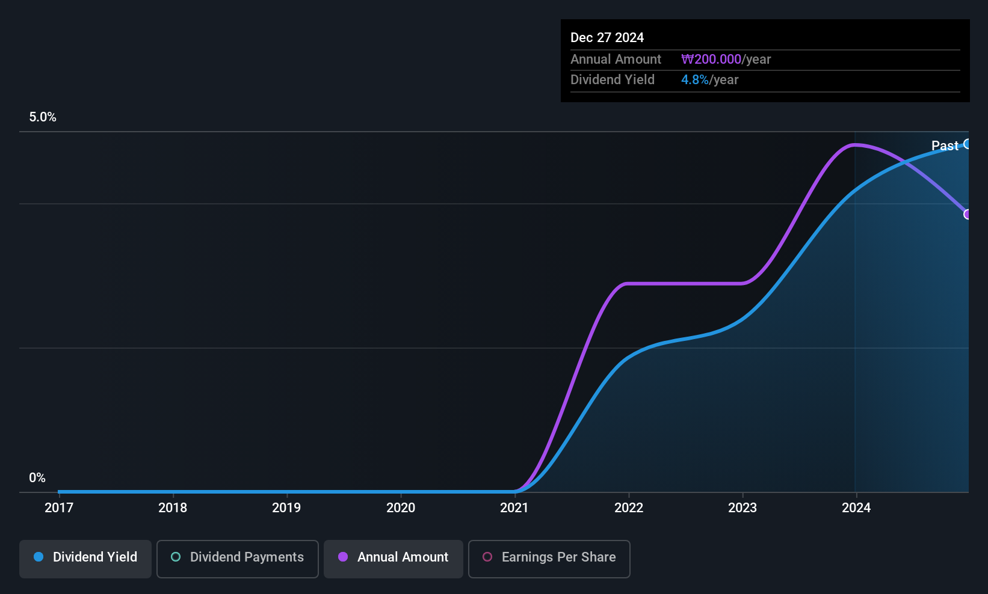Image resolution: width=988 pixels, height=594 pixels.
Task: Click the purple Annual Amount legend dot
Action: 342,557
